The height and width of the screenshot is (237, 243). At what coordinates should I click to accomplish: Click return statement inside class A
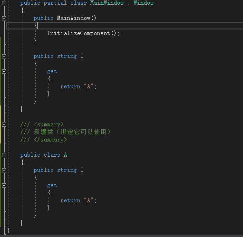click(x=78, y=200)
